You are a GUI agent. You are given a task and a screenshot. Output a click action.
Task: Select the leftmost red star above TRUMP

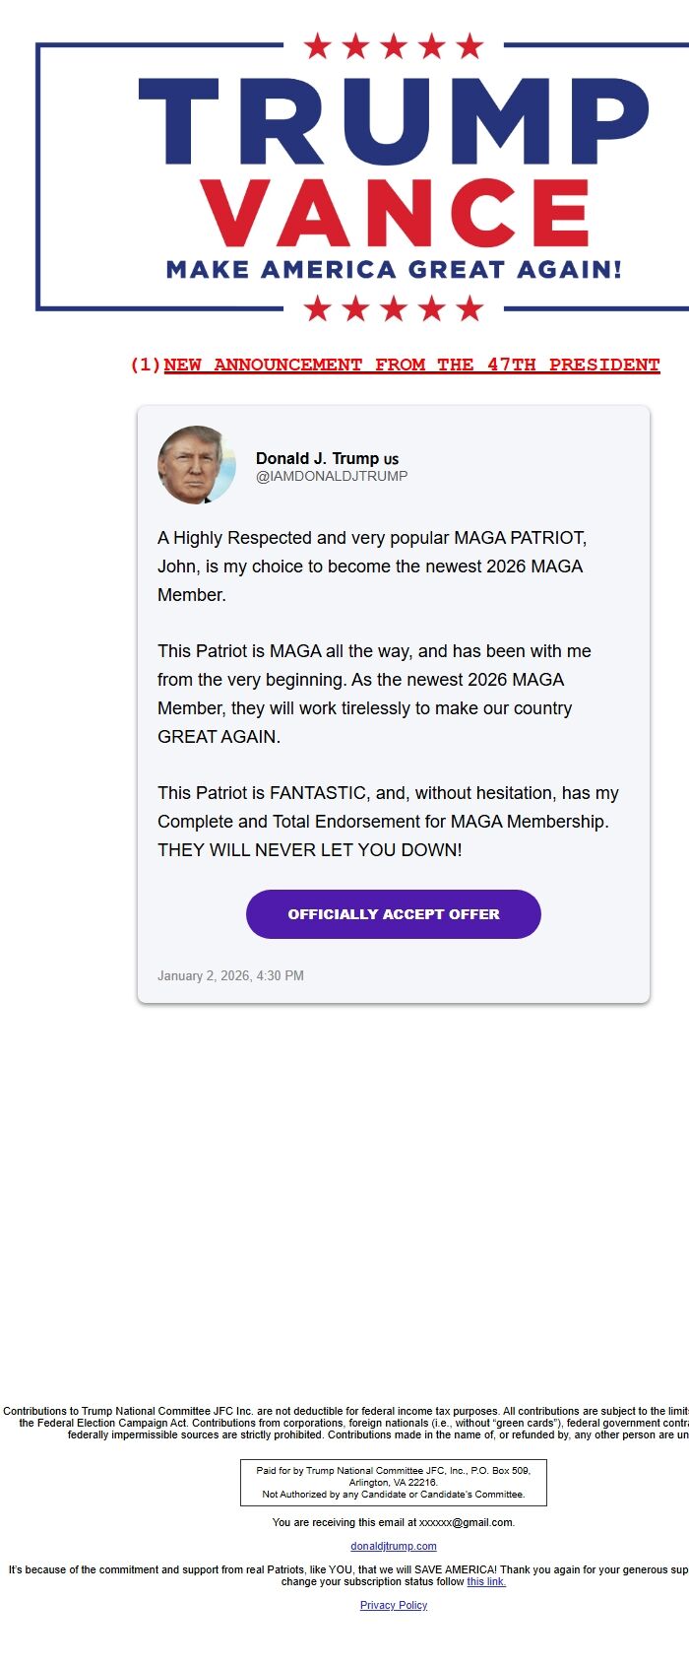click(x=317, y=43)
